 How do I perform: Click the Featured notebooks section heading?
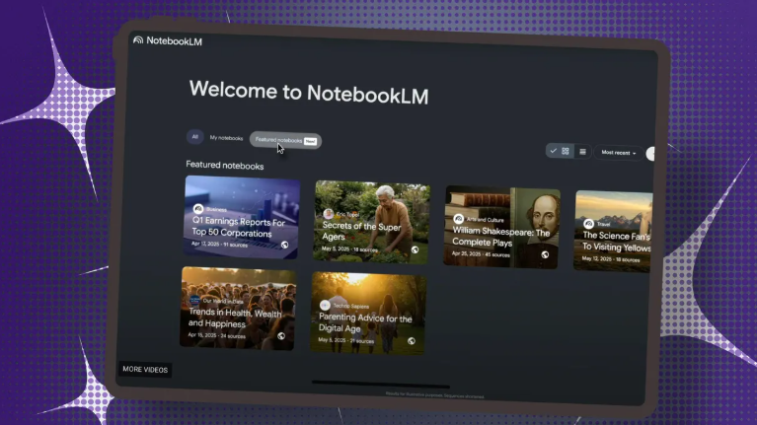pyautogui.click(x=224, y=166)
